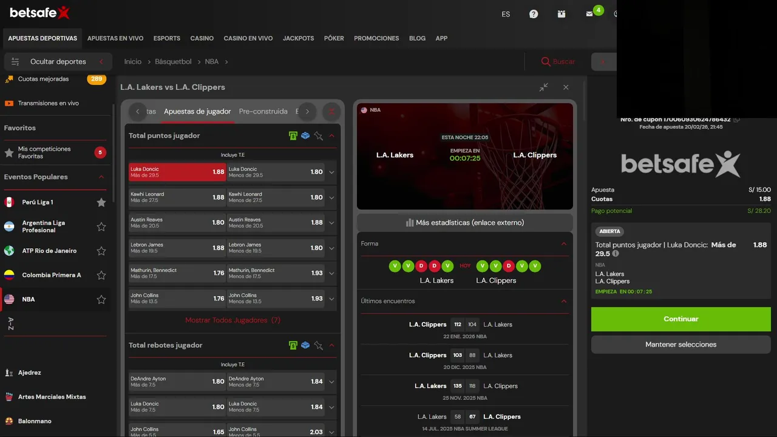Collapse the Últimos encuentros section

click(563, 301)
